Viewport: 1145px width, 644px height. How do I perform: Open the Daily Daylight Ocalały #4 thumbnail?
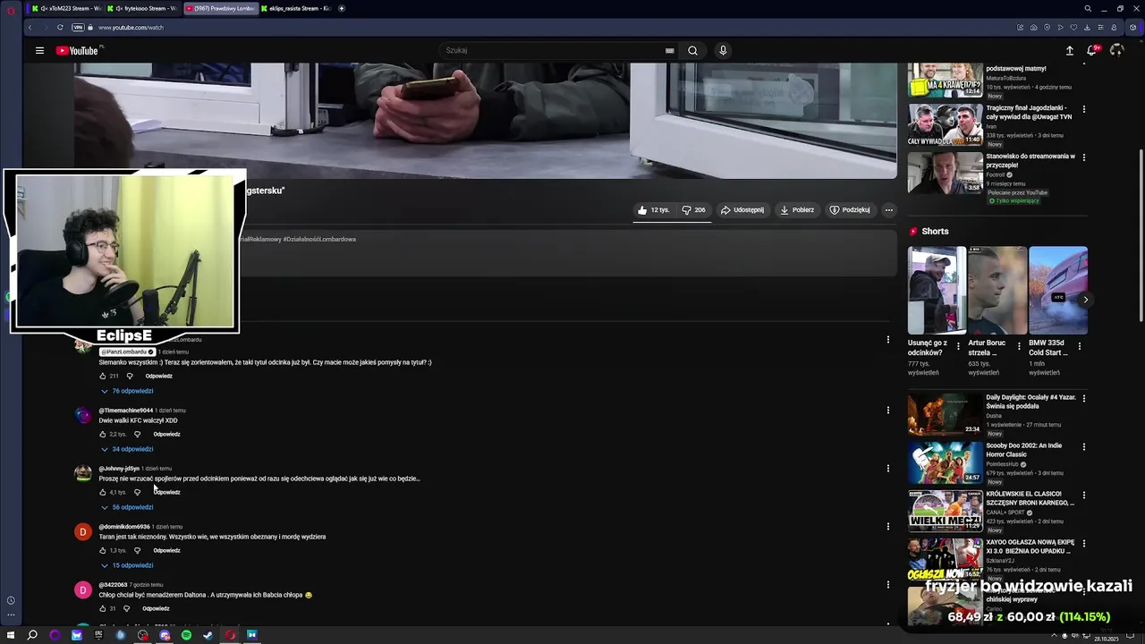pos(946,414)
